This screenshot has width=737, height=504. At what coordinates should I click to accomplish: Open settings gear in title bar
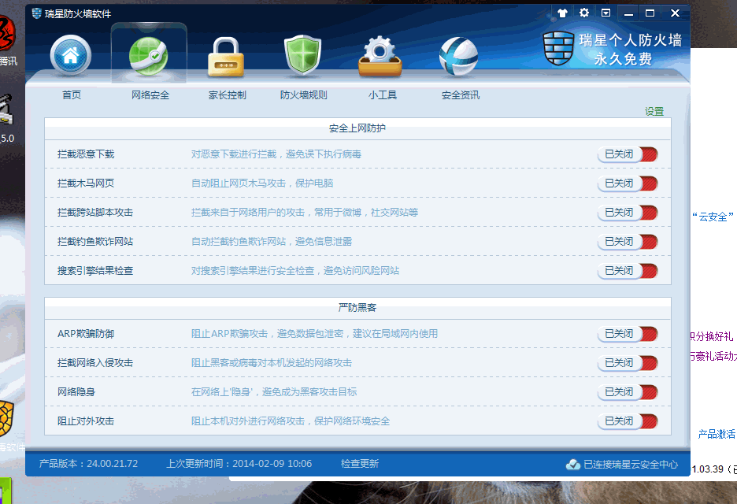pyautogui.click(x=584, y=13)
